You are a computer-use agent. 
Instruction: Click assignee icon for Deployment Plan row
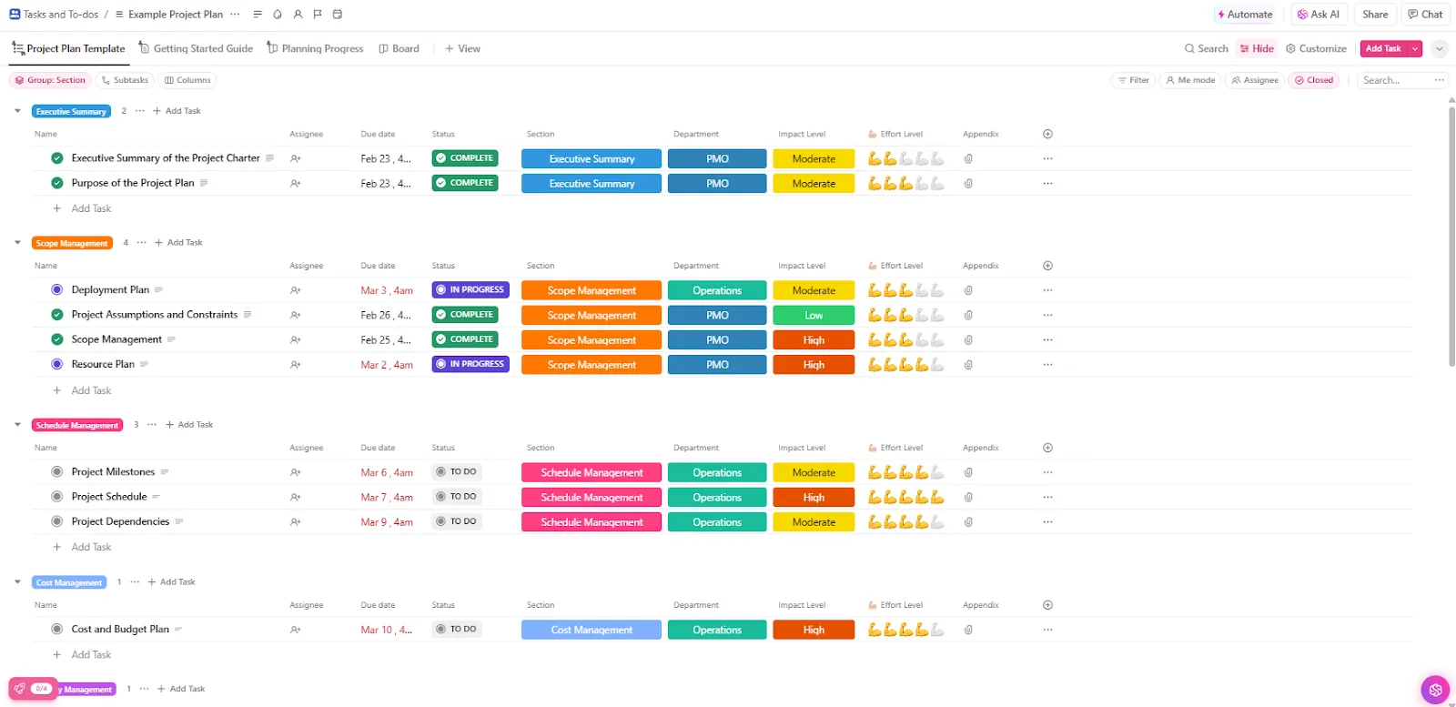click(x=296, y=290)
